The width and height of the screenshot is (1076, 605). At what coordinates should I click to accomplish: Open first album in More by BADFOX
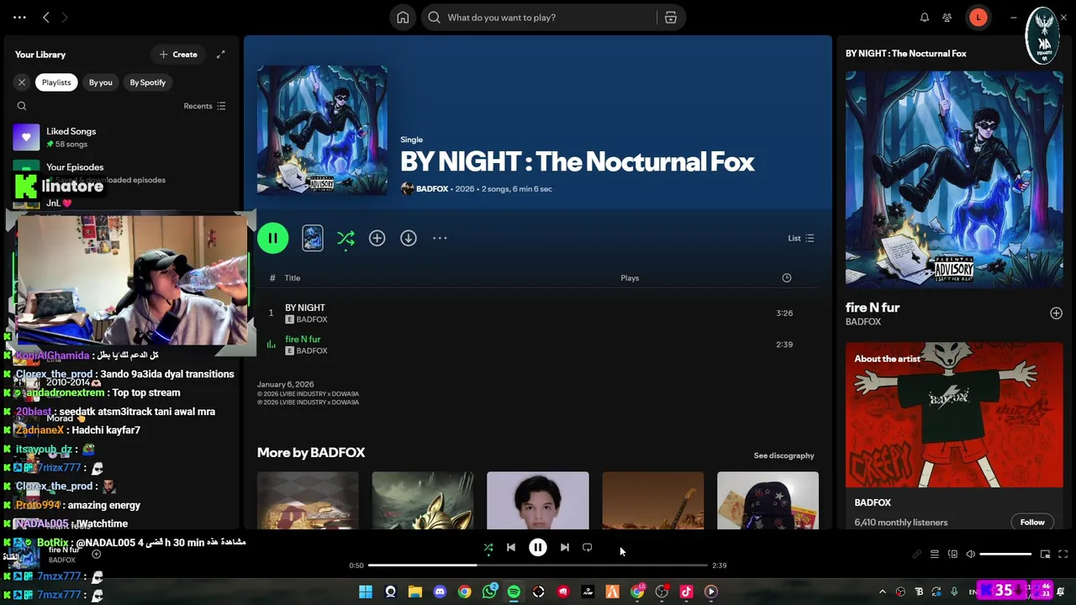click(x=308, y=501)
